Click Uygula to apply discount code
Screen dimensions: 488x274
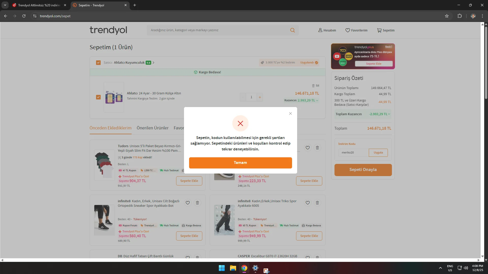click(x=378, y=152)
